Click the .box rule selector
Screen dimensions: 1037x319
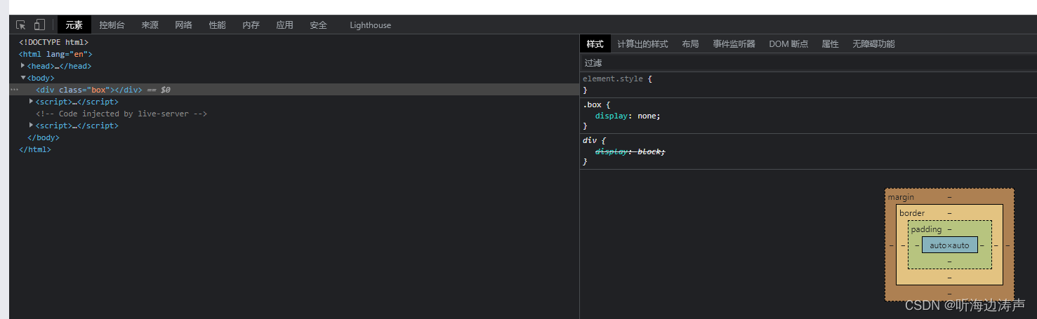tap(591, 104)
